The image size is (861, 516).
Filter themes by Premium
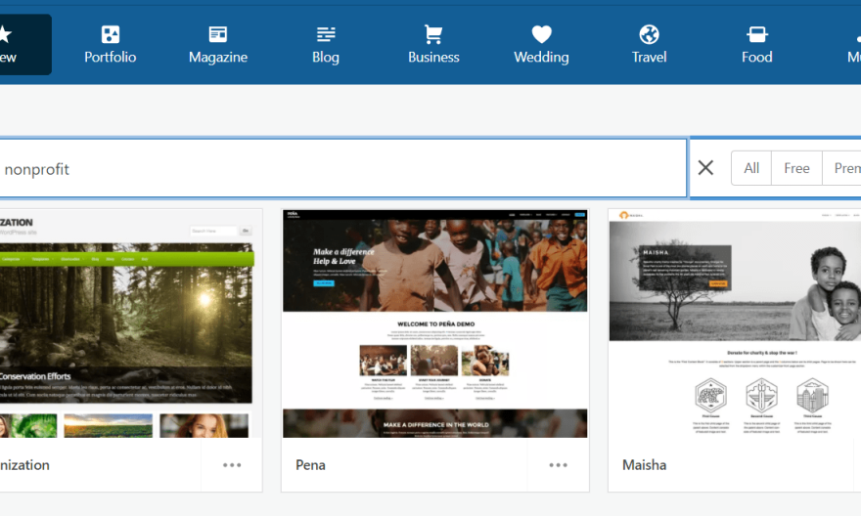tap(845, 168)
